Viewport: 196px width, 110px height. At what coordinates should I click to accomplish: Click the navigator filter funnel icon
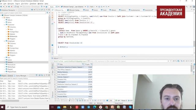click(47, 13)
